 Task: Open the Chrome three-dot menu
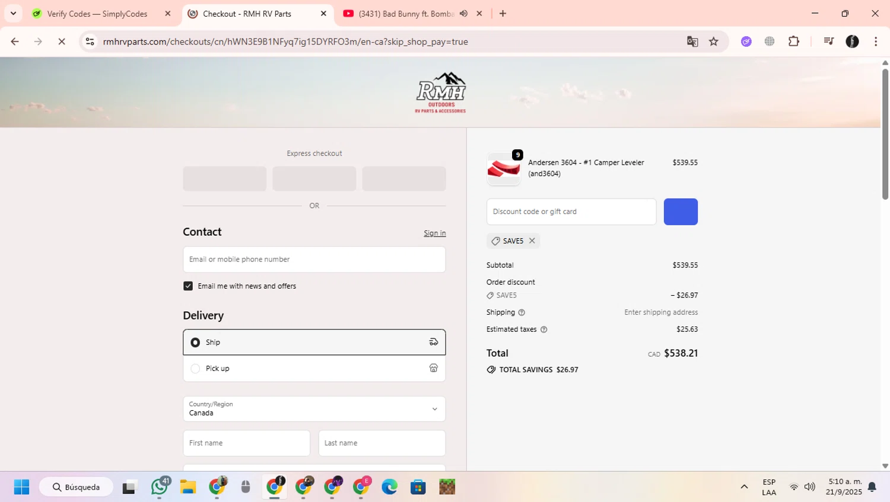tap(876, 41)
